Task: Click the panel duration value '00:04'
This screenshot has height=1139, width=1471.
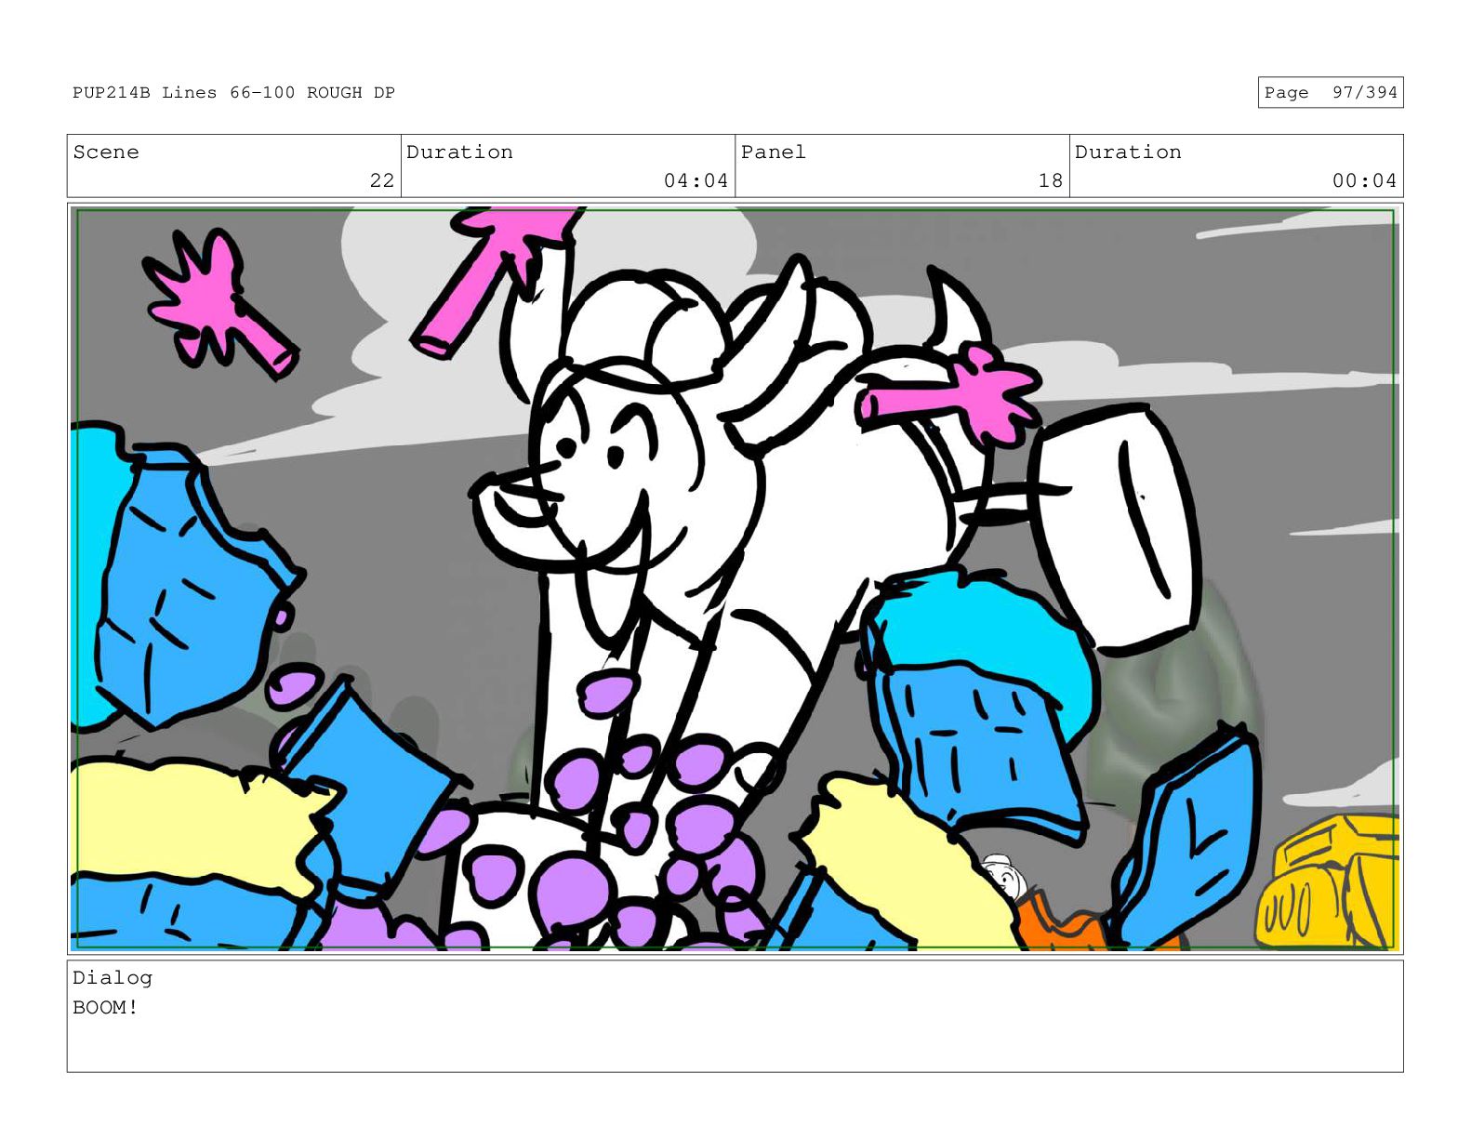Action: pos(1364,180)
